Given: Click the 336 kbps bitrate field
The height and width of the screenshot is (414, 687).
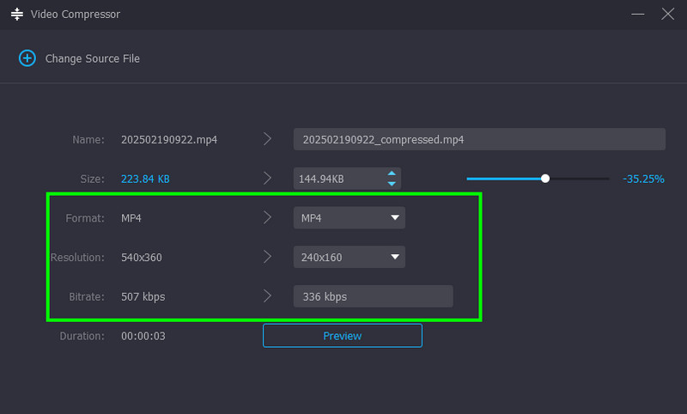Looking at the screenshot, I should coord(374,296).
